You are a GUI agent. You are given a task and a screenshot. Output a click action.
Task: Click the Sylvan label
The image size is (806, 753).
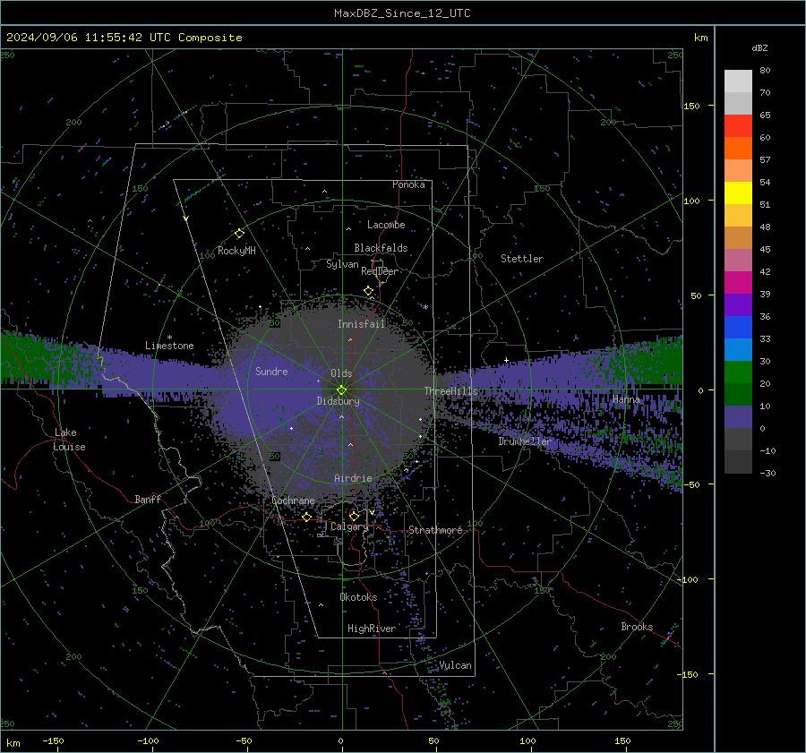[x=342, y=264]
